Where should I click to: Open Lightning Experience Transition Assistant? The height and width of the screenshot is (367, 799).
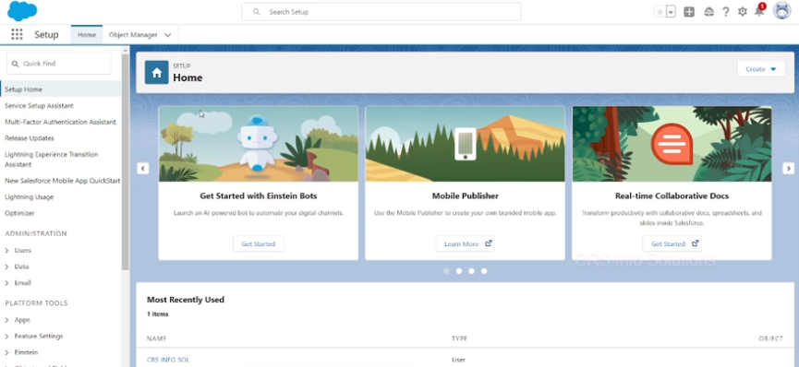click(51, 160)
